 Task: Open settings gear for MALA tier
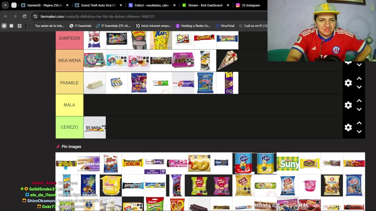(348, 105)
